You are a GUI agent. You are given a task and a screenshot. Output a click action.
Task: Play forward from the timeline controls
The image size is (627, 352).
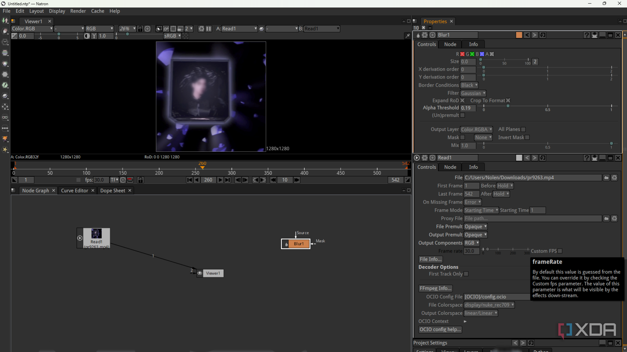(x=220, y=180)
